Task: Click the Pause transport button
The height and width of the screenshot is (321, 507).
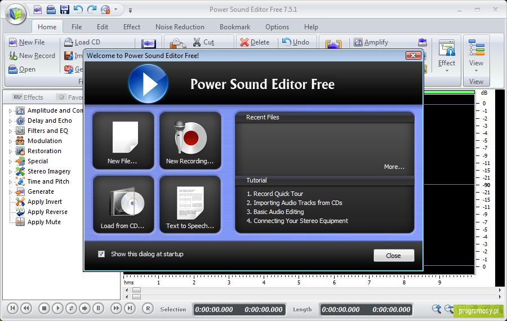Action: (98, 308)
